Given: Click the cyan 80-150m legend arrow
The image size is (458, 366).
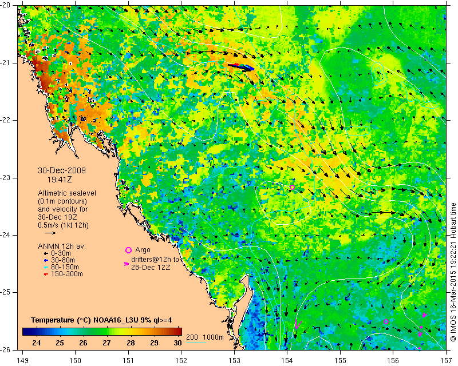Looking at the screenshot, I should pos(46,267).
